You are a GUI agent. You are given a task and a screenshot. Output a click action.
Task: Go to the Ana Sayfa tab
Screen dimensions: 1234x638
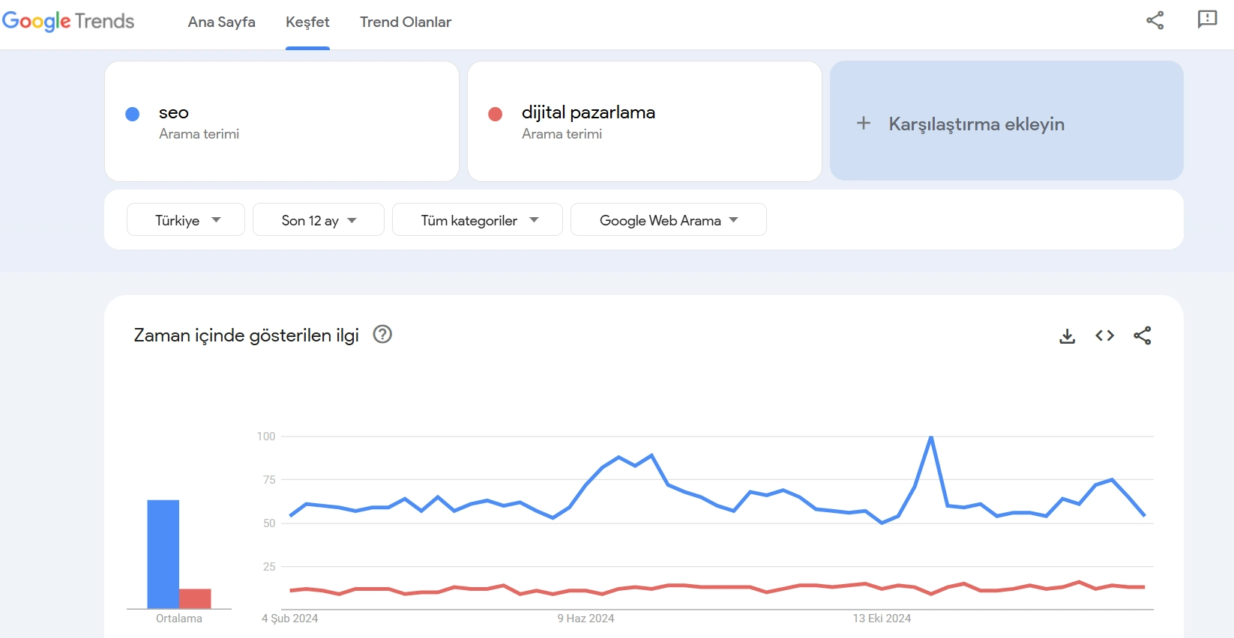[x=221, y=22]
